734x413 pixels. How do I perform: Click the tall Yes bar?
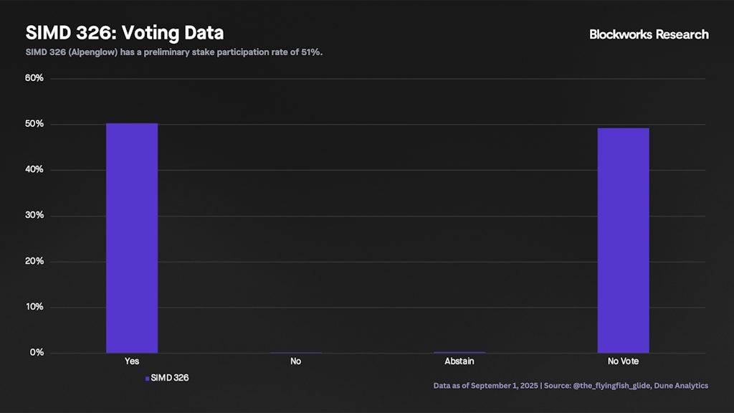pyautogui.click(x=132, y=238)
